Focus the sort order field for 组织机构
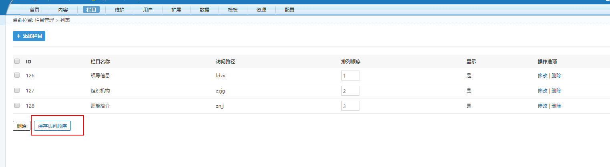This screenshot has height=167, width=610. [350, 90]
